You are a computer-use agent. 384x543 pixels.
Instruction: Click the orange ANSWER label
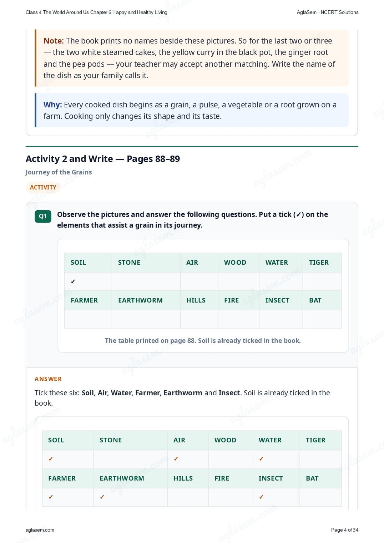point(48,379)
